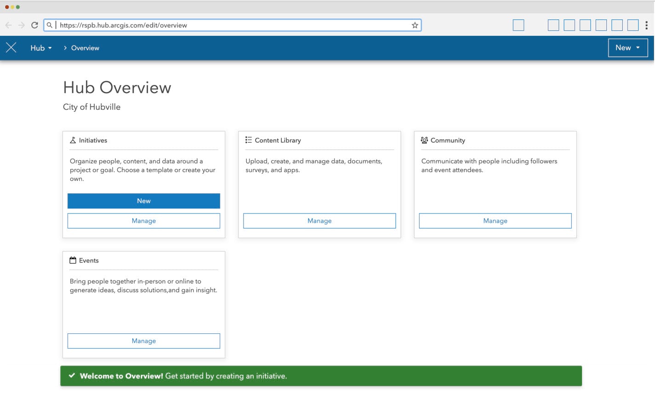The width and height of the screenshot is (655, 393).
Task: Click Manage under Content Library
Action: 319,221
